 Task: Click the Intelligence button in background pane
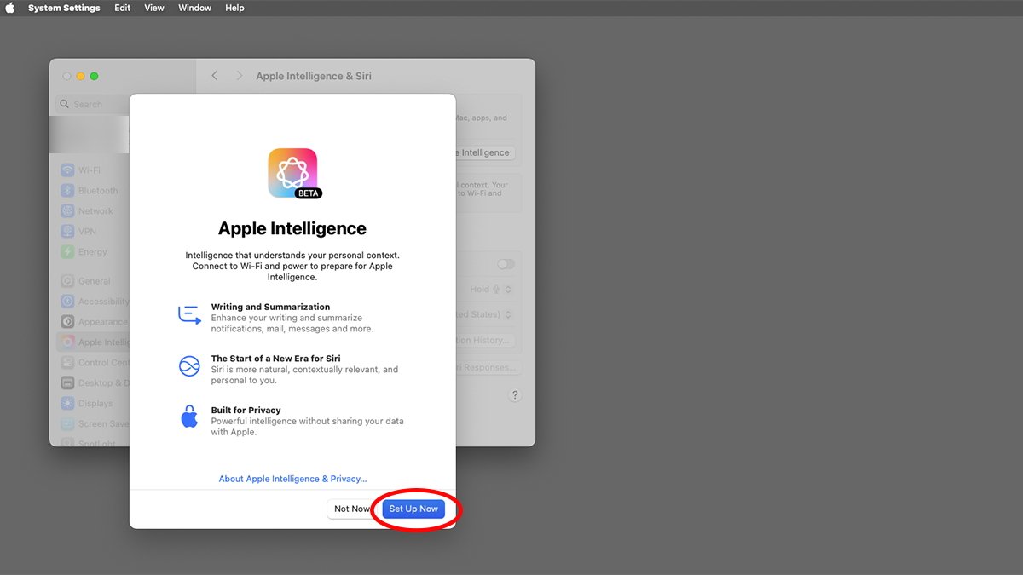pos(486,152)
